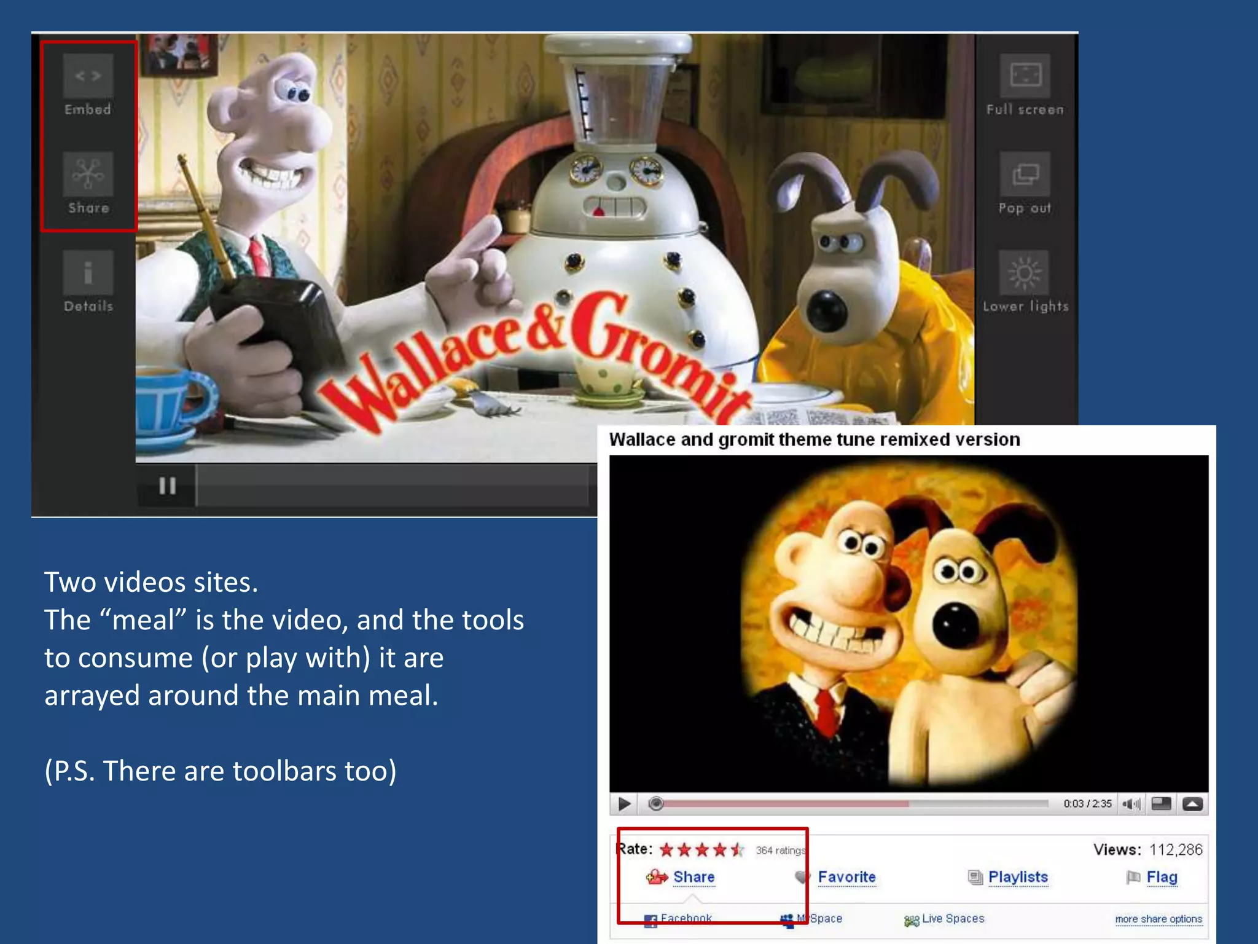Pause the Wallace & Gromit video
1258x944 pixels.
pos(167,486)
